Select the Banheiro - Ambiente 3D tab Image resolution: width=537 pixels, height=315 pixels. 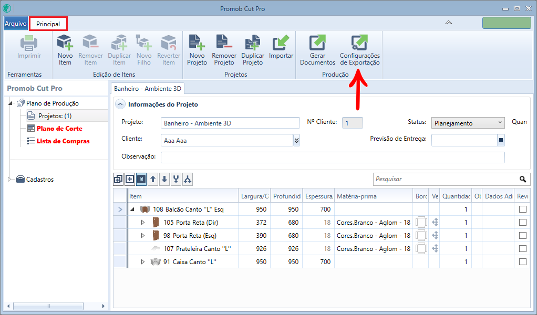(148, 89)
